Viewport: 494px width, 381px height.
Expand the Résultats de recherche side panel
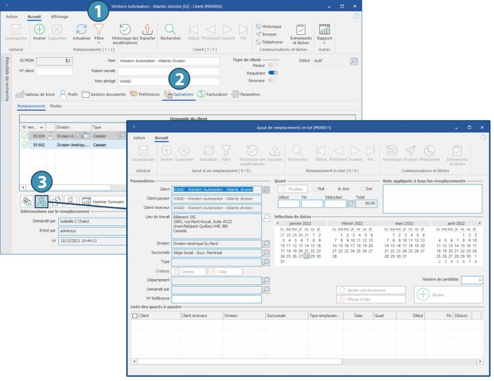point(7,79)
